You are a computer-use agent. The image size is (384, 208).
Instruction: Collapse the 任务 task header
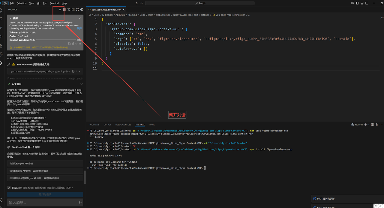pyautogui.click(x=10, y=18)
